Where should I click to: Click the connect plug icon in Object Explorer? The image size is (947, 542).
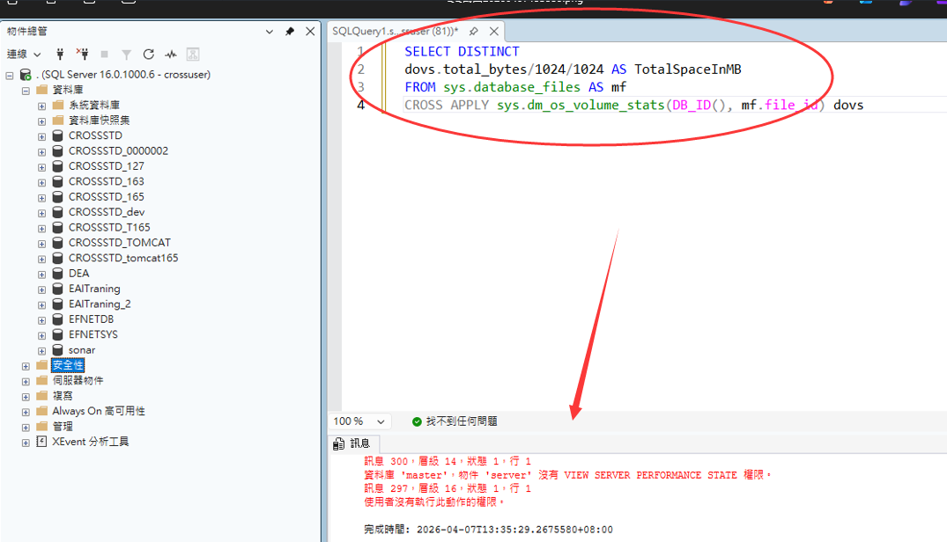(61, 55)
